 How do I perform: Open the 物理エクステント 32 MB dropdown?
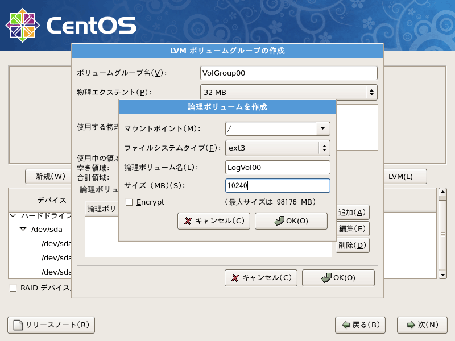372,92
